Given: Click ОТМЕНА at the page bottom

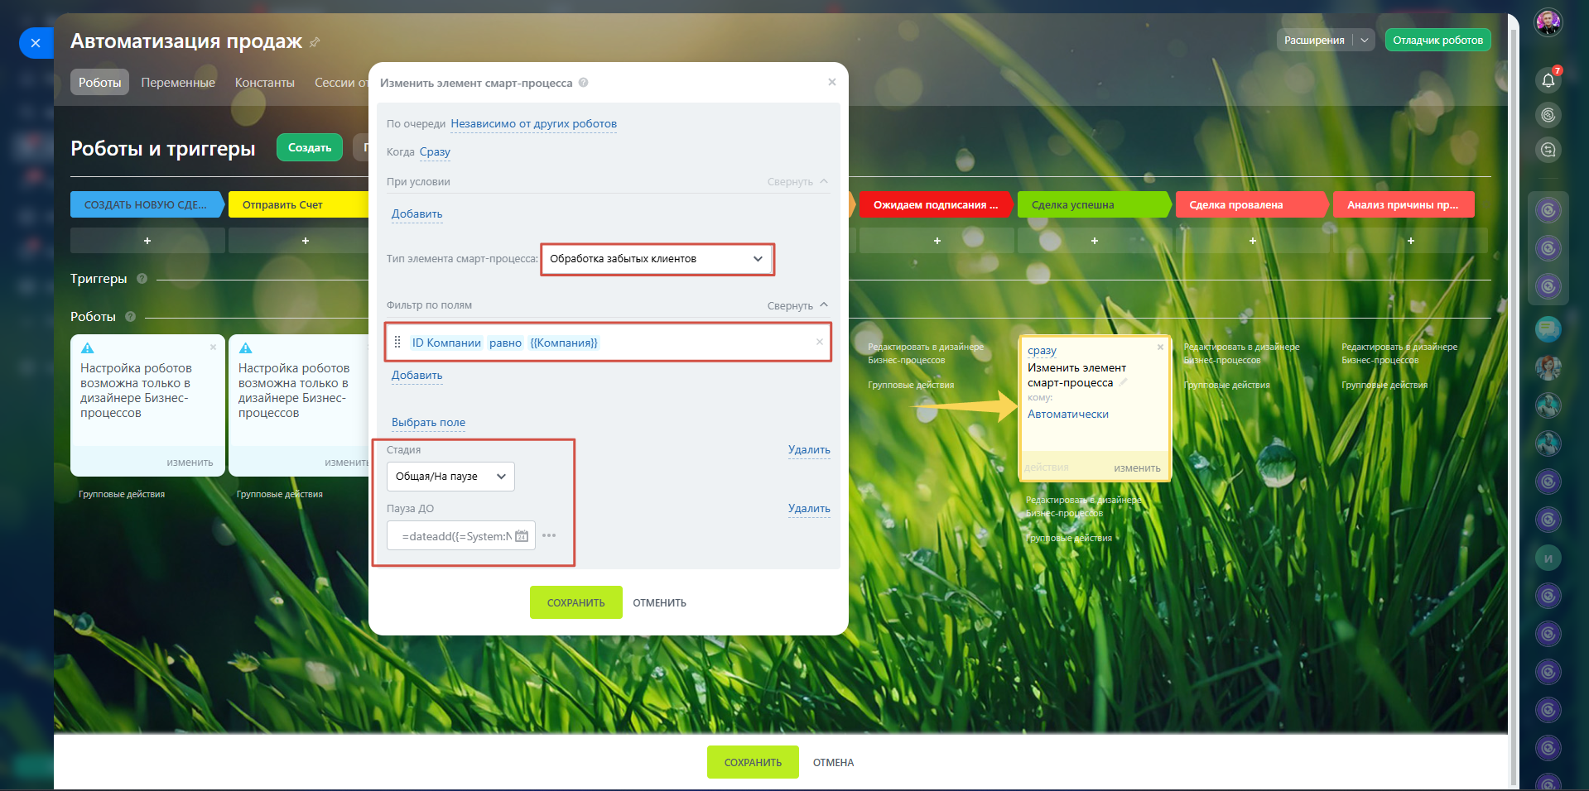Looking at the screenshot, I should 833,763.
